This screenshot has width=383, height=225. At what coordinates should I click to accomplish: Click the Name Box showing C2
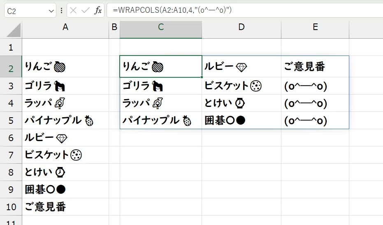[30, 11]
